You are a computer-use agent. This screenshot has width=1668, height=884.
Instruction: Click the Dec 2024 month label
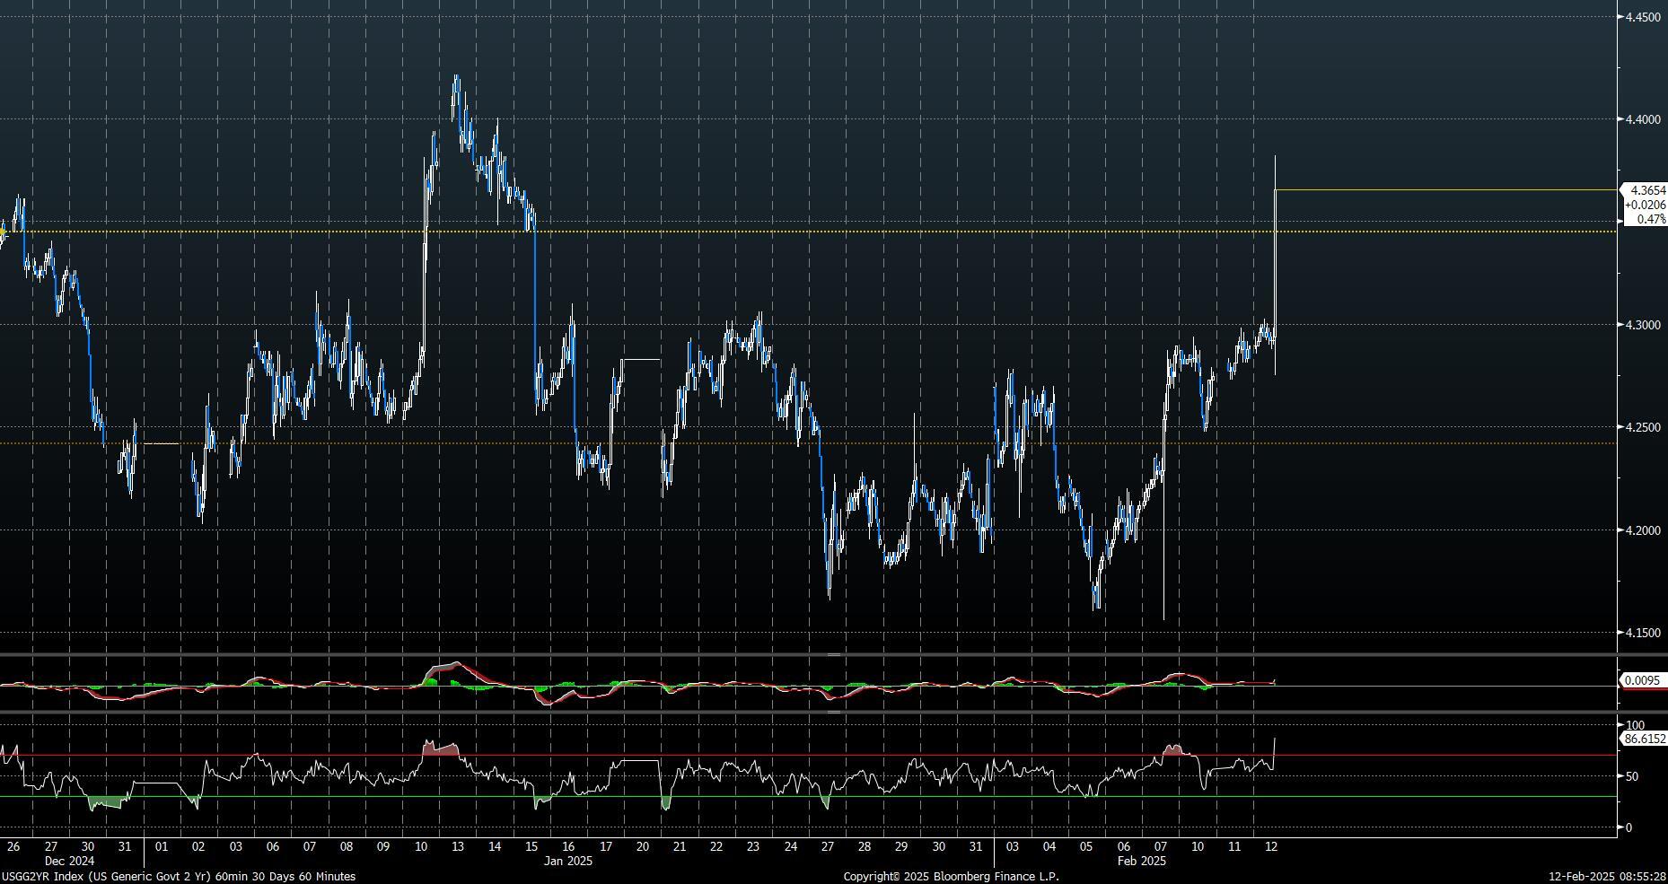tap(69, 861)
